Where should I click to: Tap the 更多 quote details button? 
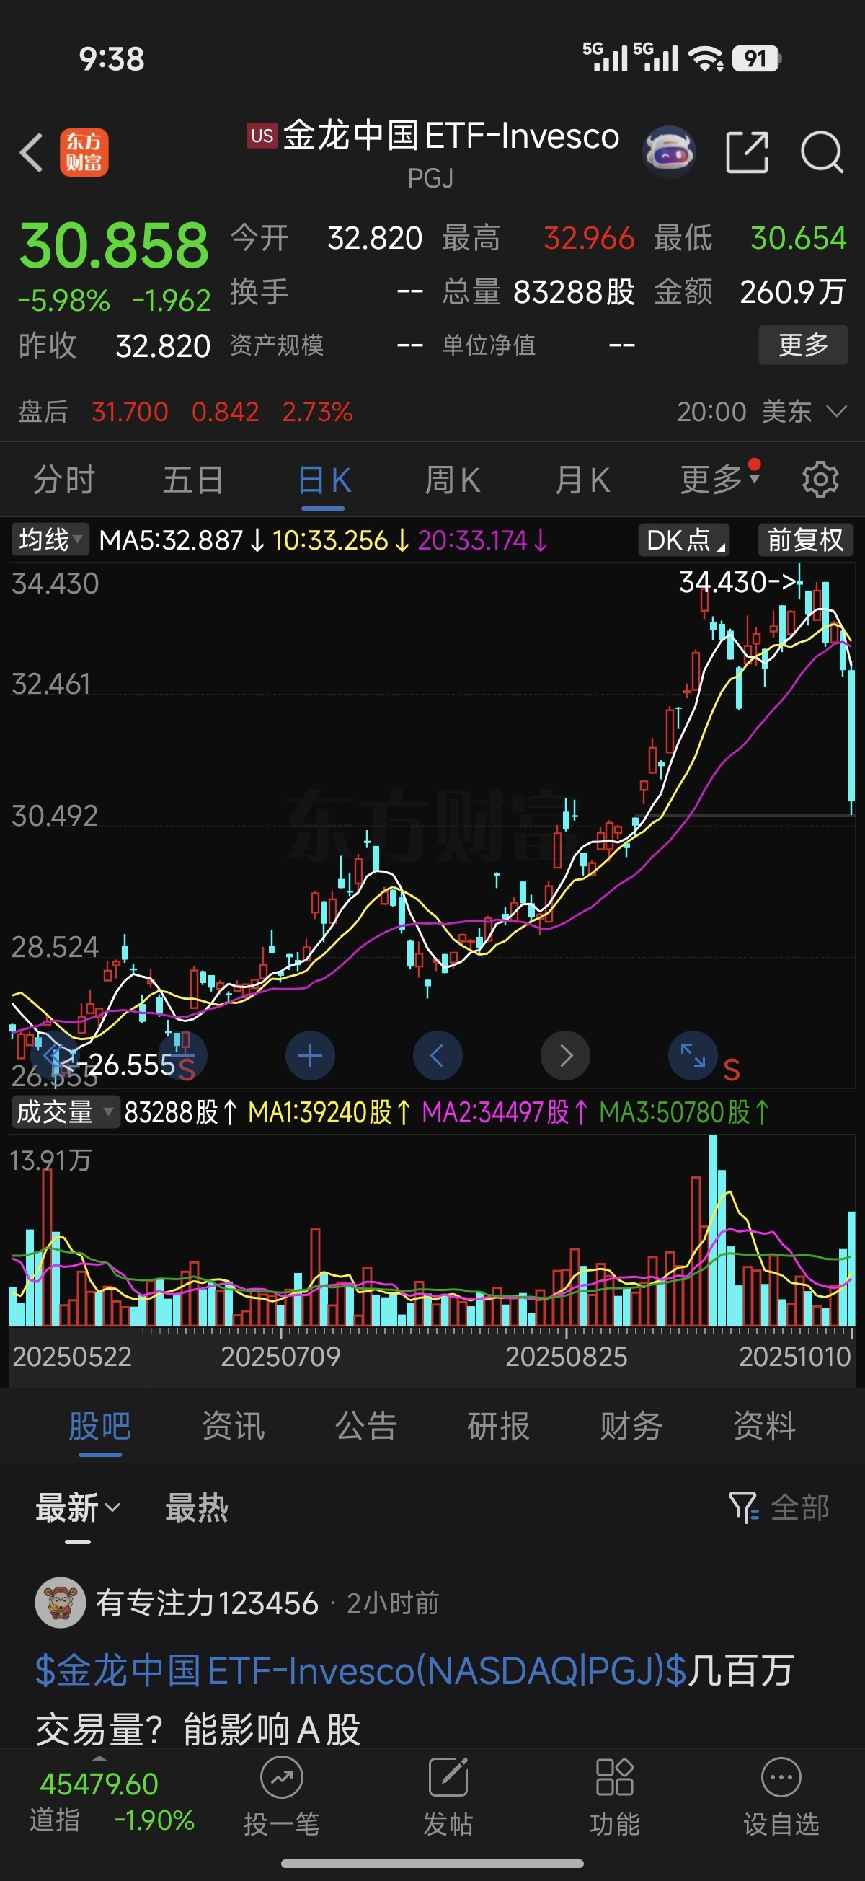tap(803, 345)
